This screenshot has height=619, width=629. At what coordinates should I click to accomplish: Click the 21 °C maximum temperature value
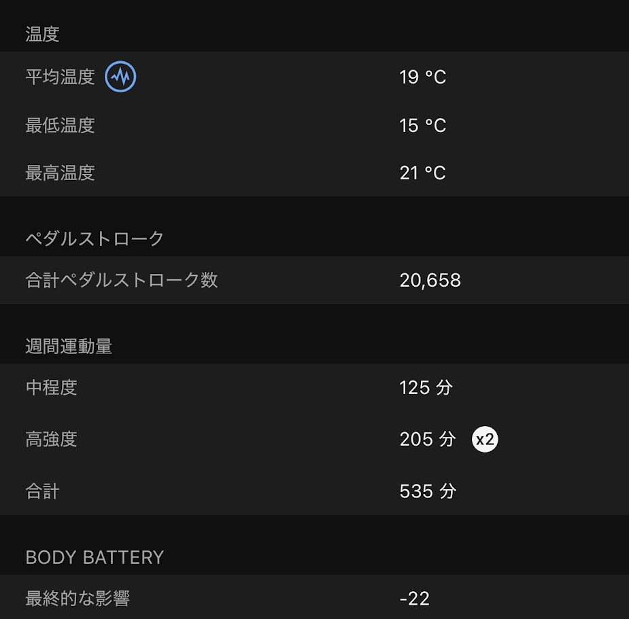[x=422, y=173]
